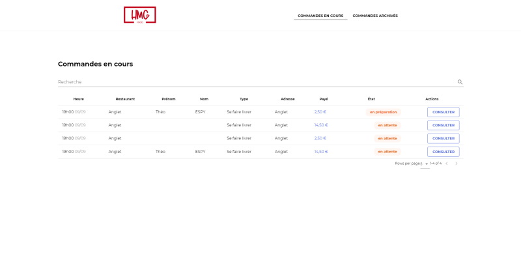Click the search magnifier icon
Screen dimensions: 521x256
point(460,82)
